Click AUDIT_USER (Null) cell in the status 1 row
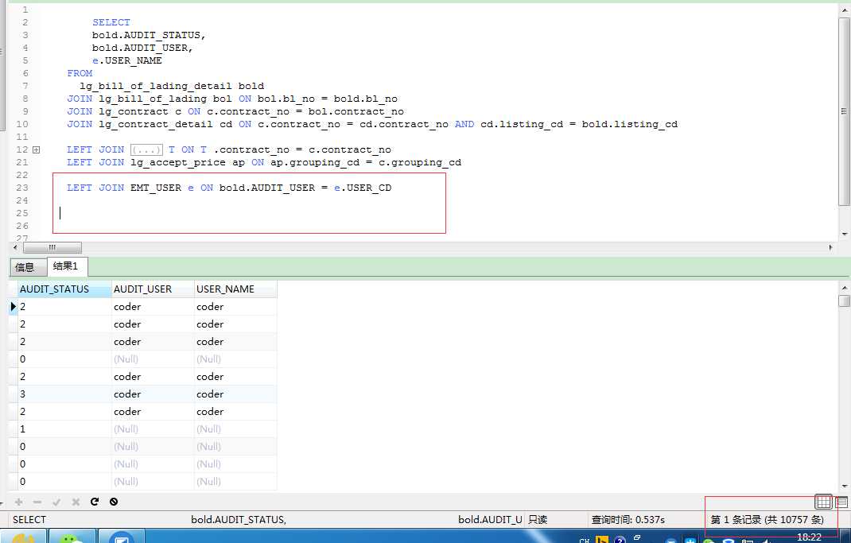This screenshot has width=851, height=543. 153,429
